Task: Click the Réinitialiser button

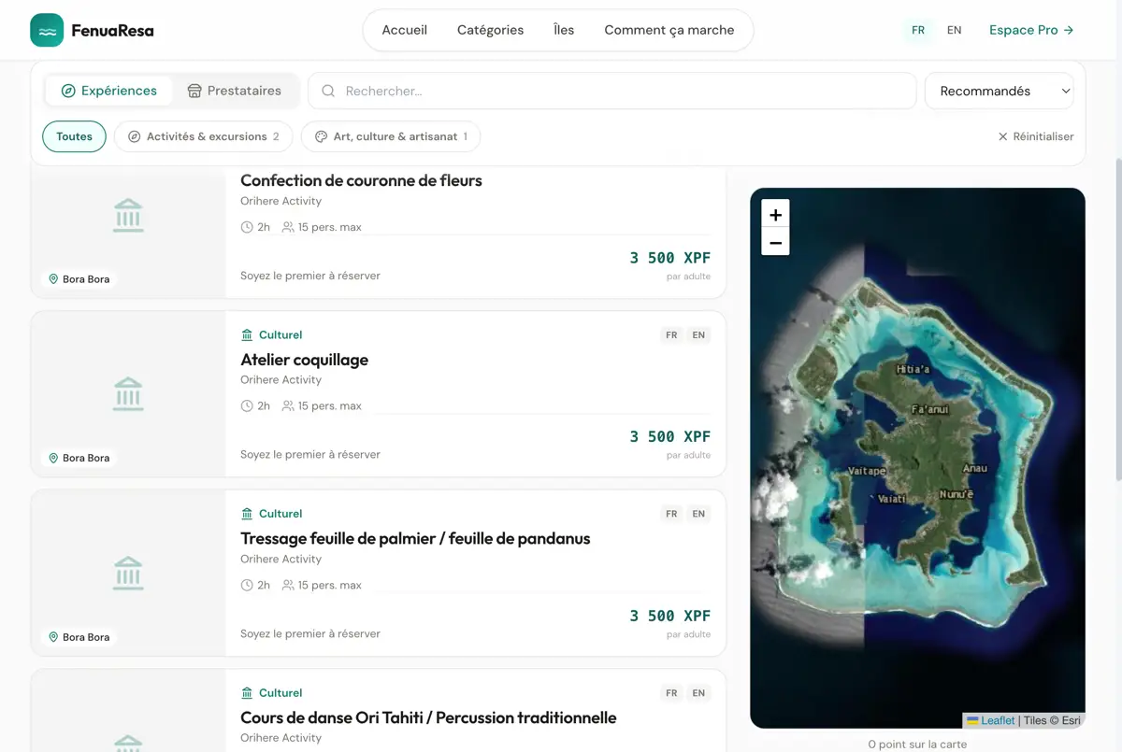Action: click(x=1036, y=136)
